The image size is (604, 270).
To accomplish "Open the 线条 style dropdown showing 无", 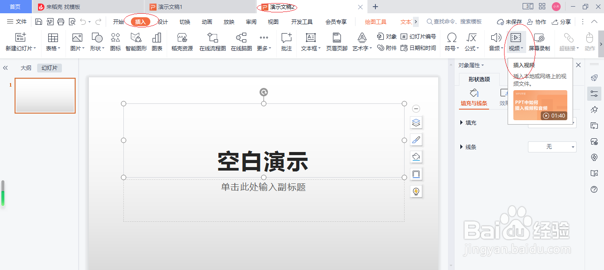I will [x=552, y=147].
